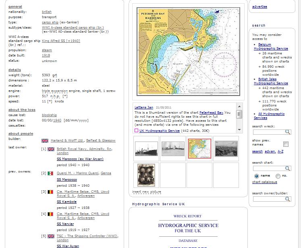
Task: Select the Peterhead Bay chart thumbnail
Action: pyautogui.click(x=199, y=149)
